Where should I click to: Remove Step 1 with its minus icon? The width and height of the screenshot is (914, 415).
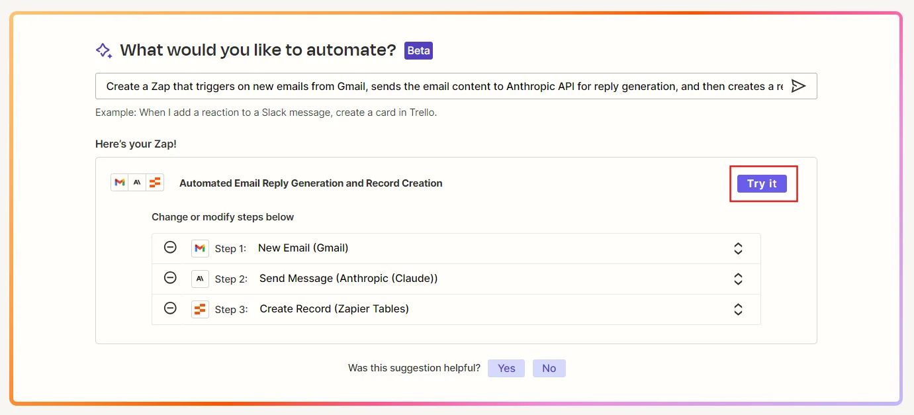170,248
